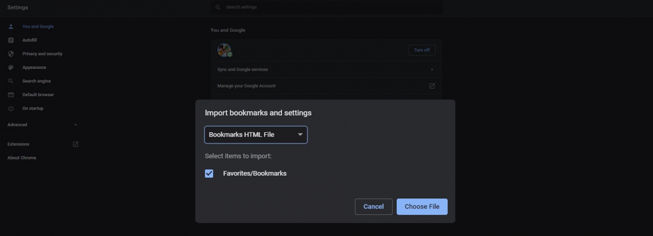Click the profile avatar picture
This screenshot has width=653, height=236.
click(x=224, y=50)
